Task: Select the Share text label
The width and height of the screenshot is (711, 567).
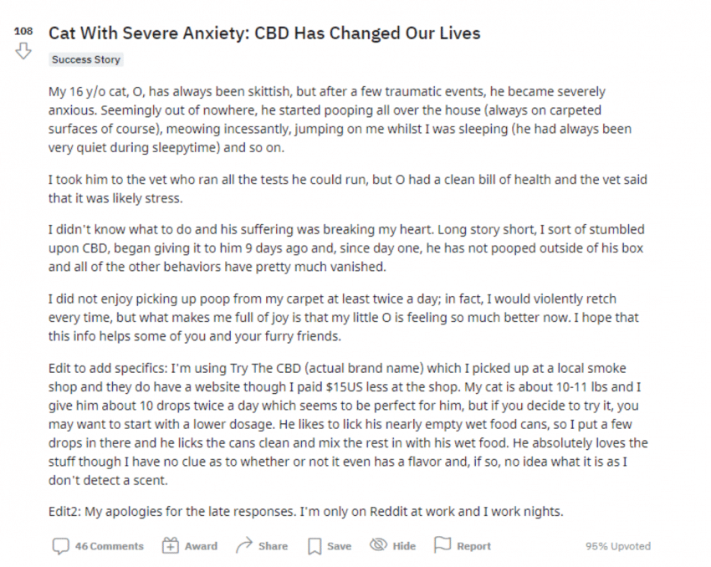Action: click(x=273, y=546)
